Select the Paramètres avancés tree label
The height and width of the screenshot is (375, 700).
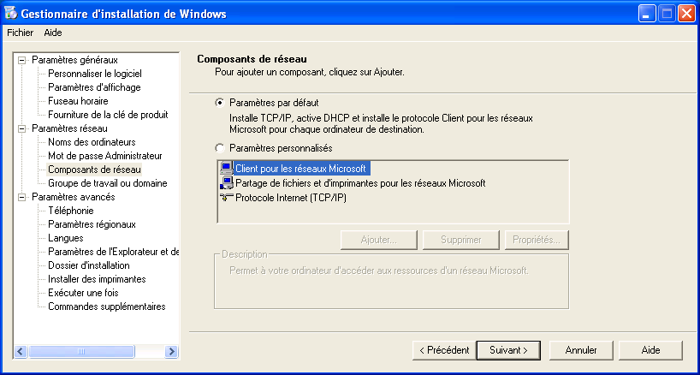coord(74,197)
